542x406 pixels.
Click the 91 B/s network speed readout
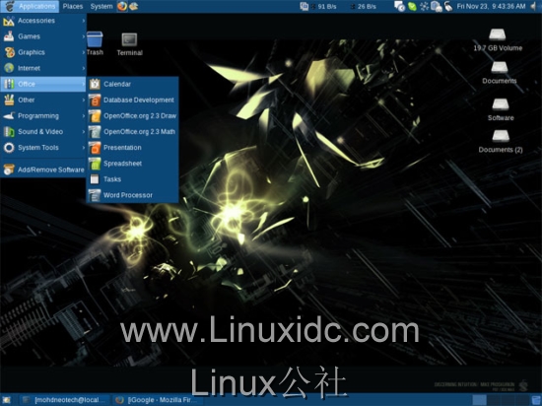(x=326, y=7)
